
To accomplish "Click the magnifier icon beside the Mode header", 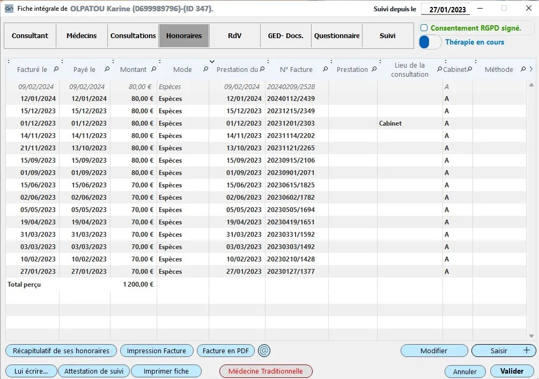I will pyautogui.click(x=205, y=69).
